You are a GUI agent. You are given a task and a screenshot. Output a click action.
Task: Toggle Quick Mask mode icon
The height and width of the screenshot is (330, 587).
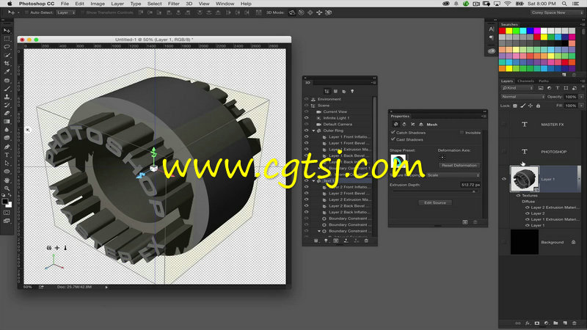point(7,213)
